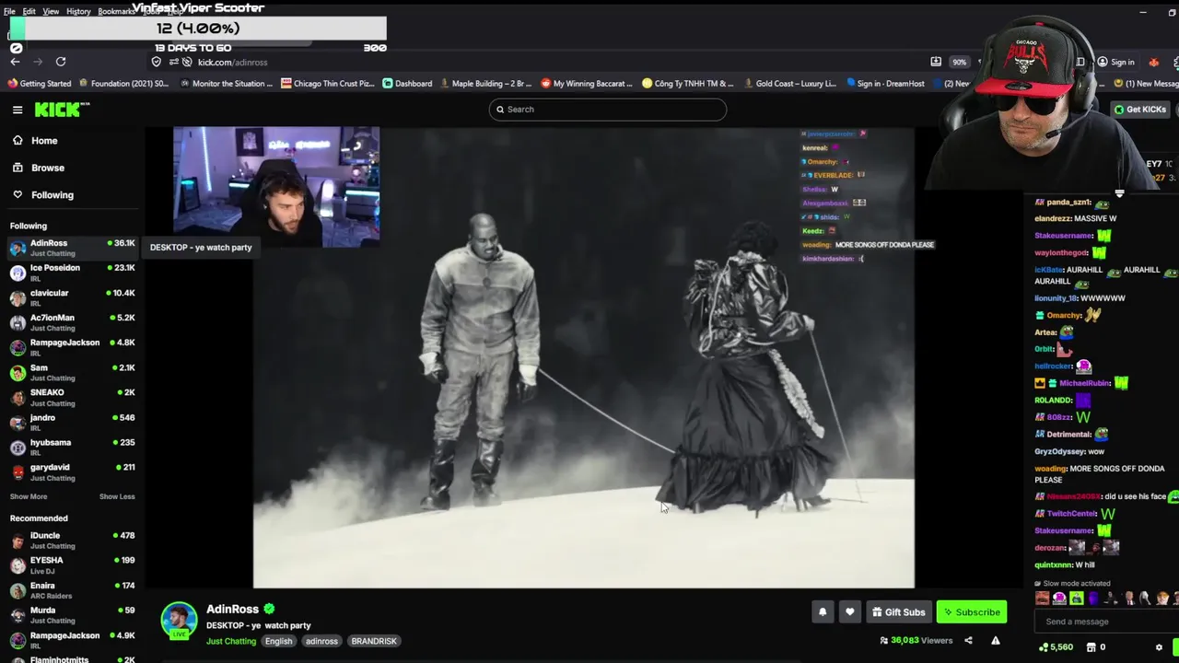The width and height of the screenshot is (1179, 663).
Task: Open the Dashboard bookmark
Action: click(407, 83)
